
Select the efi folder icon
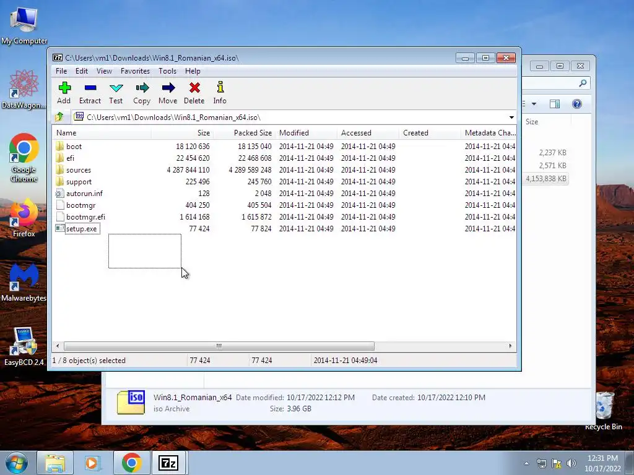60,158
